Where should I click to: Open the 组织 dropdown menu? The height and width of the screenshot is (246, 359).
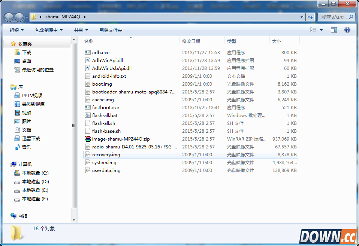16,30
